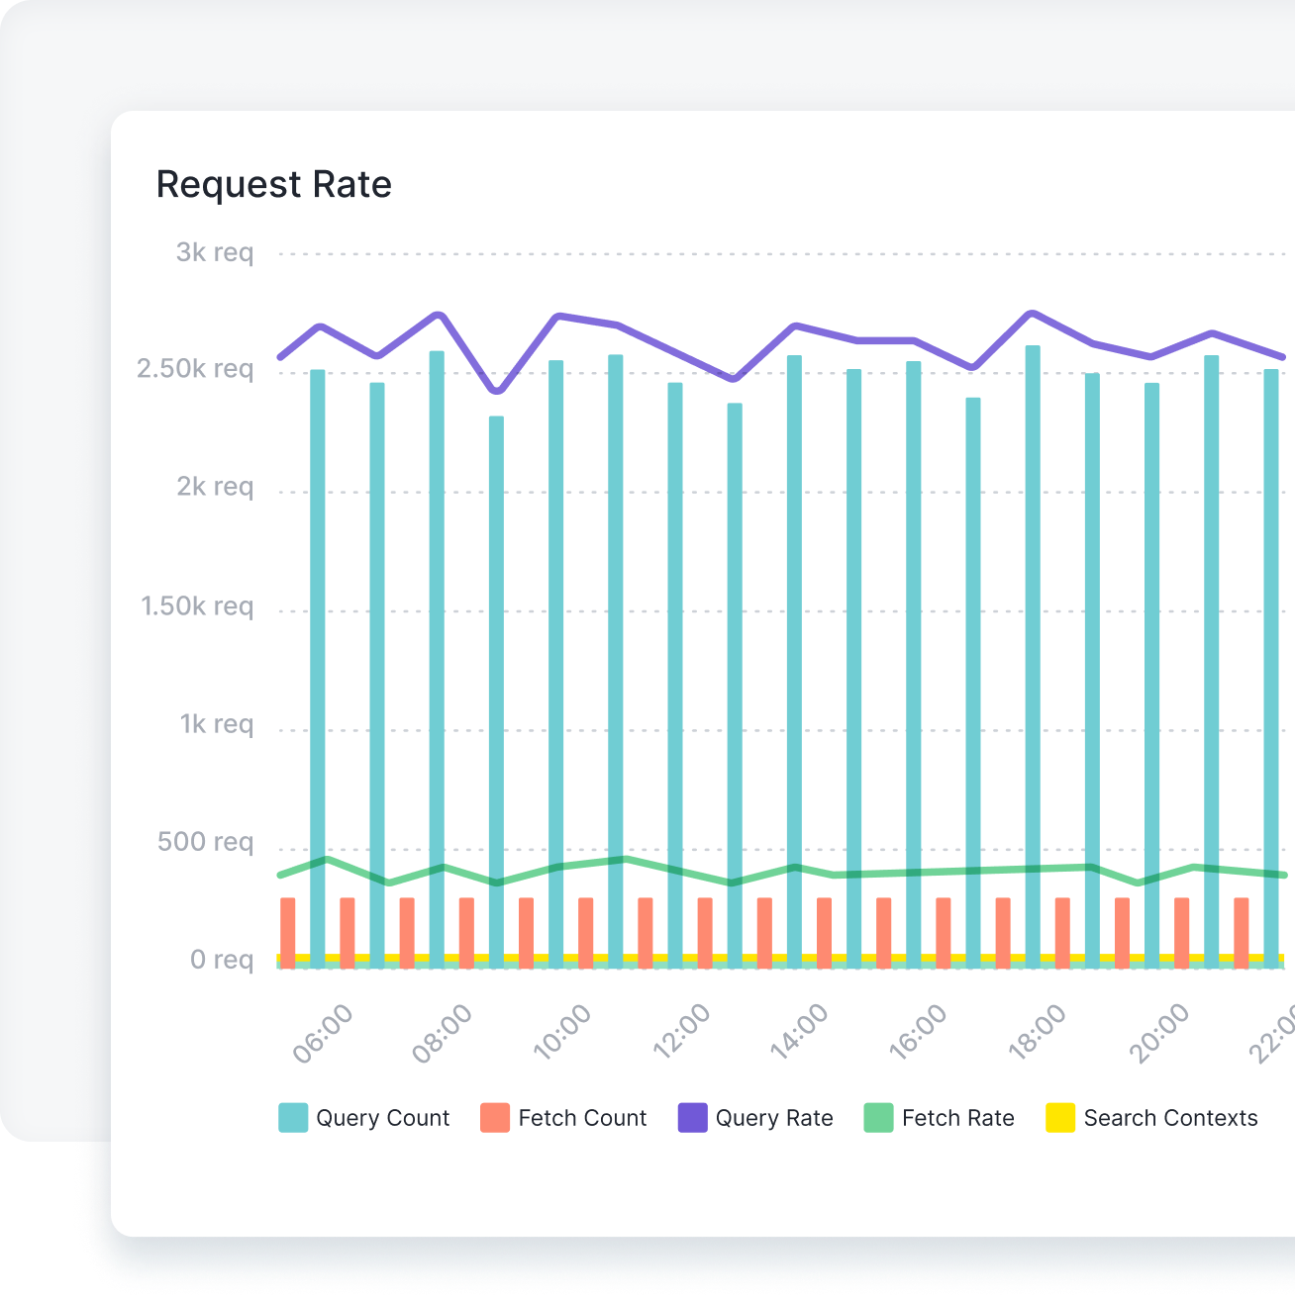Click the teal Query Count bar above 06:00
This screenshot has height=1302, width=1295.
(x=318, y=669)
